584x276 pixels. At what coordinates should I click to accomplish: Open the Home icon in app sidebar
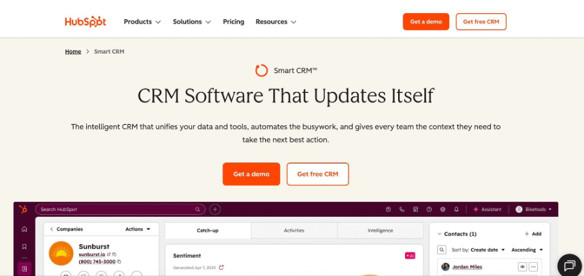click(24, 229)
